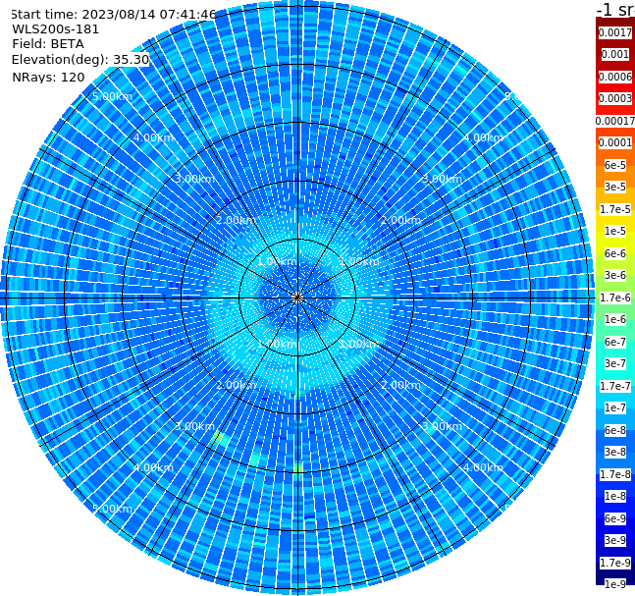Select the 0.0003 colorbar value

[615, 98]
